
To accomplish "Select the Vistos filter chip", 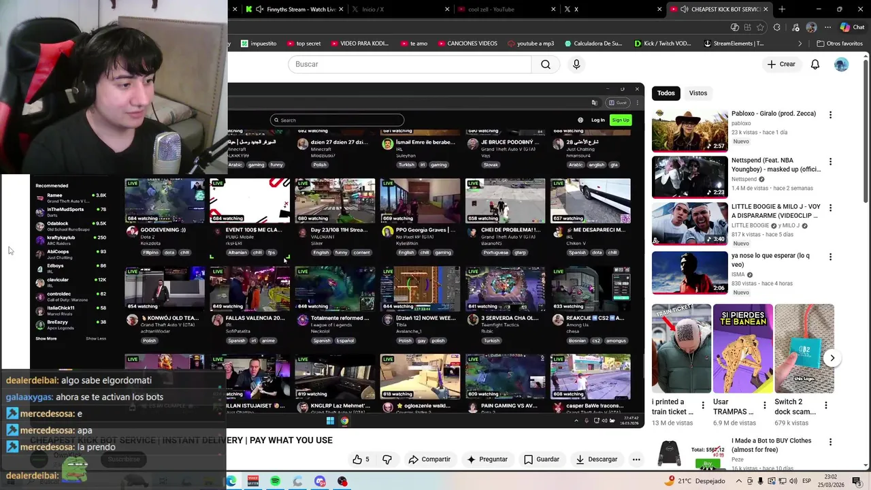I will [x=698, y=93].
